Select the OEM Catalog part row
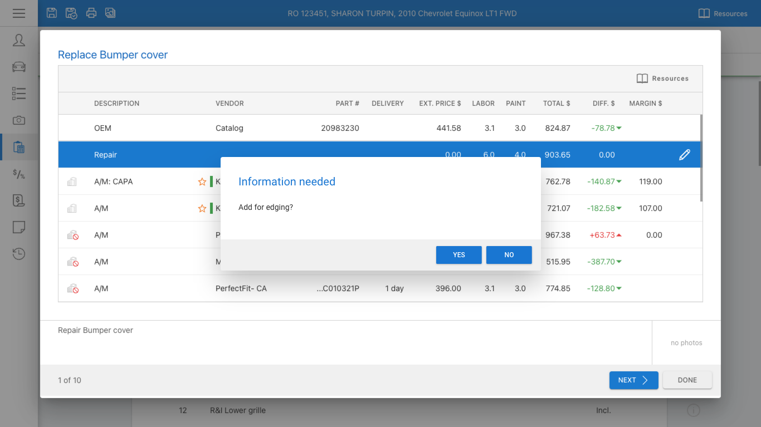The height and width of the screenshot is (427, 761). pos(334,128)
